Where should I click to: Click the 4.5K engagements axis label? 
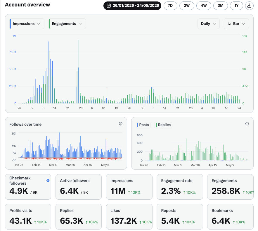point(245,86)
